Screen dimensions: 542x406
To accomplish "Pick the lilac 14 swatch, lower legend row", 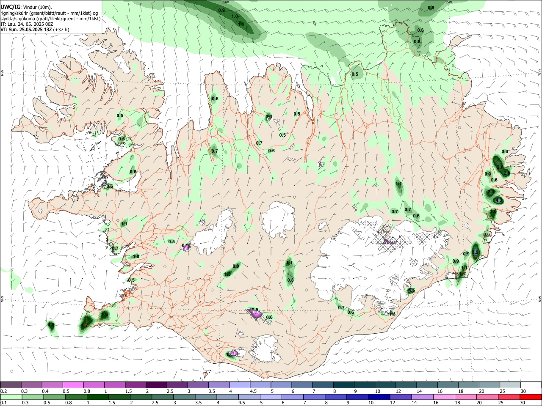I will [423, 397].
